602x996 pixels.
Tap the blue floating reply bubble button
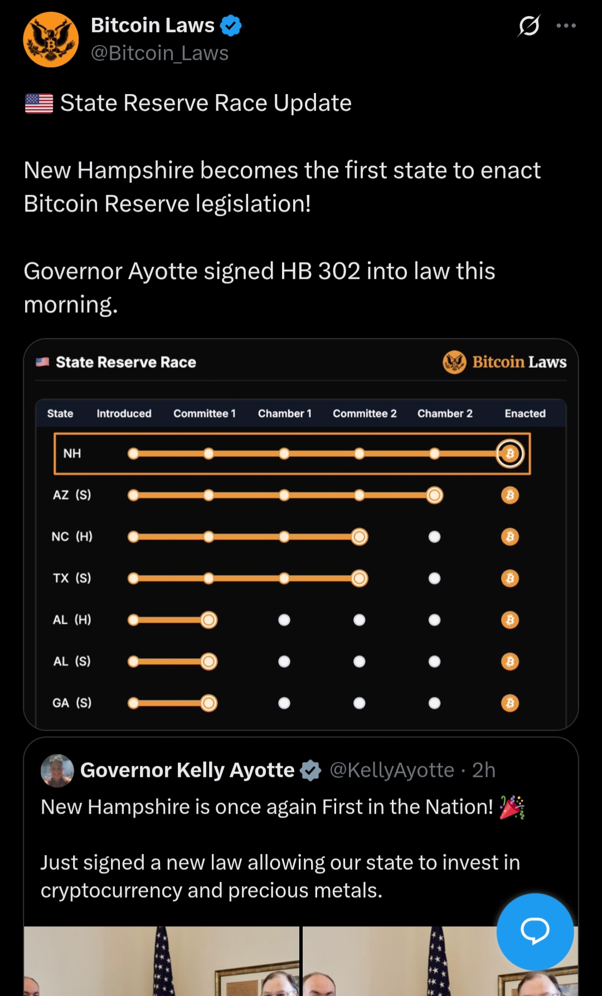point(535,931)
